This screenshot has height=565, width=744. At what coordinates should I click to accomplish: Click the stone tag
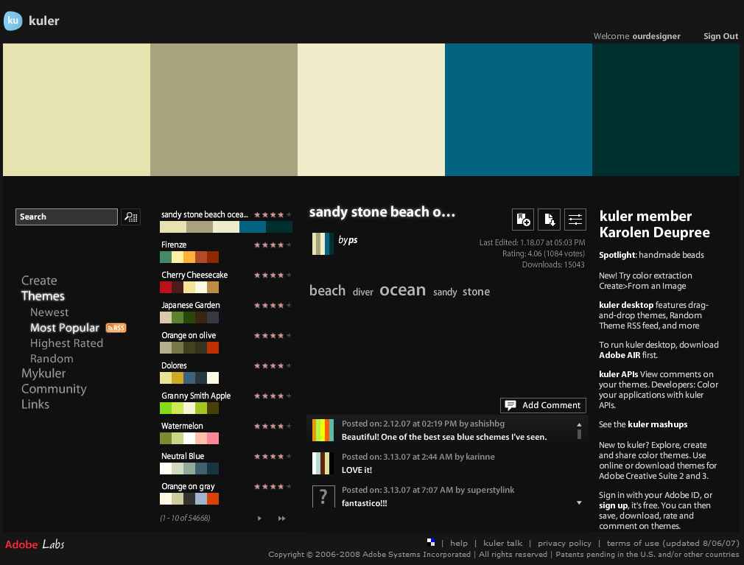point(476,292)
